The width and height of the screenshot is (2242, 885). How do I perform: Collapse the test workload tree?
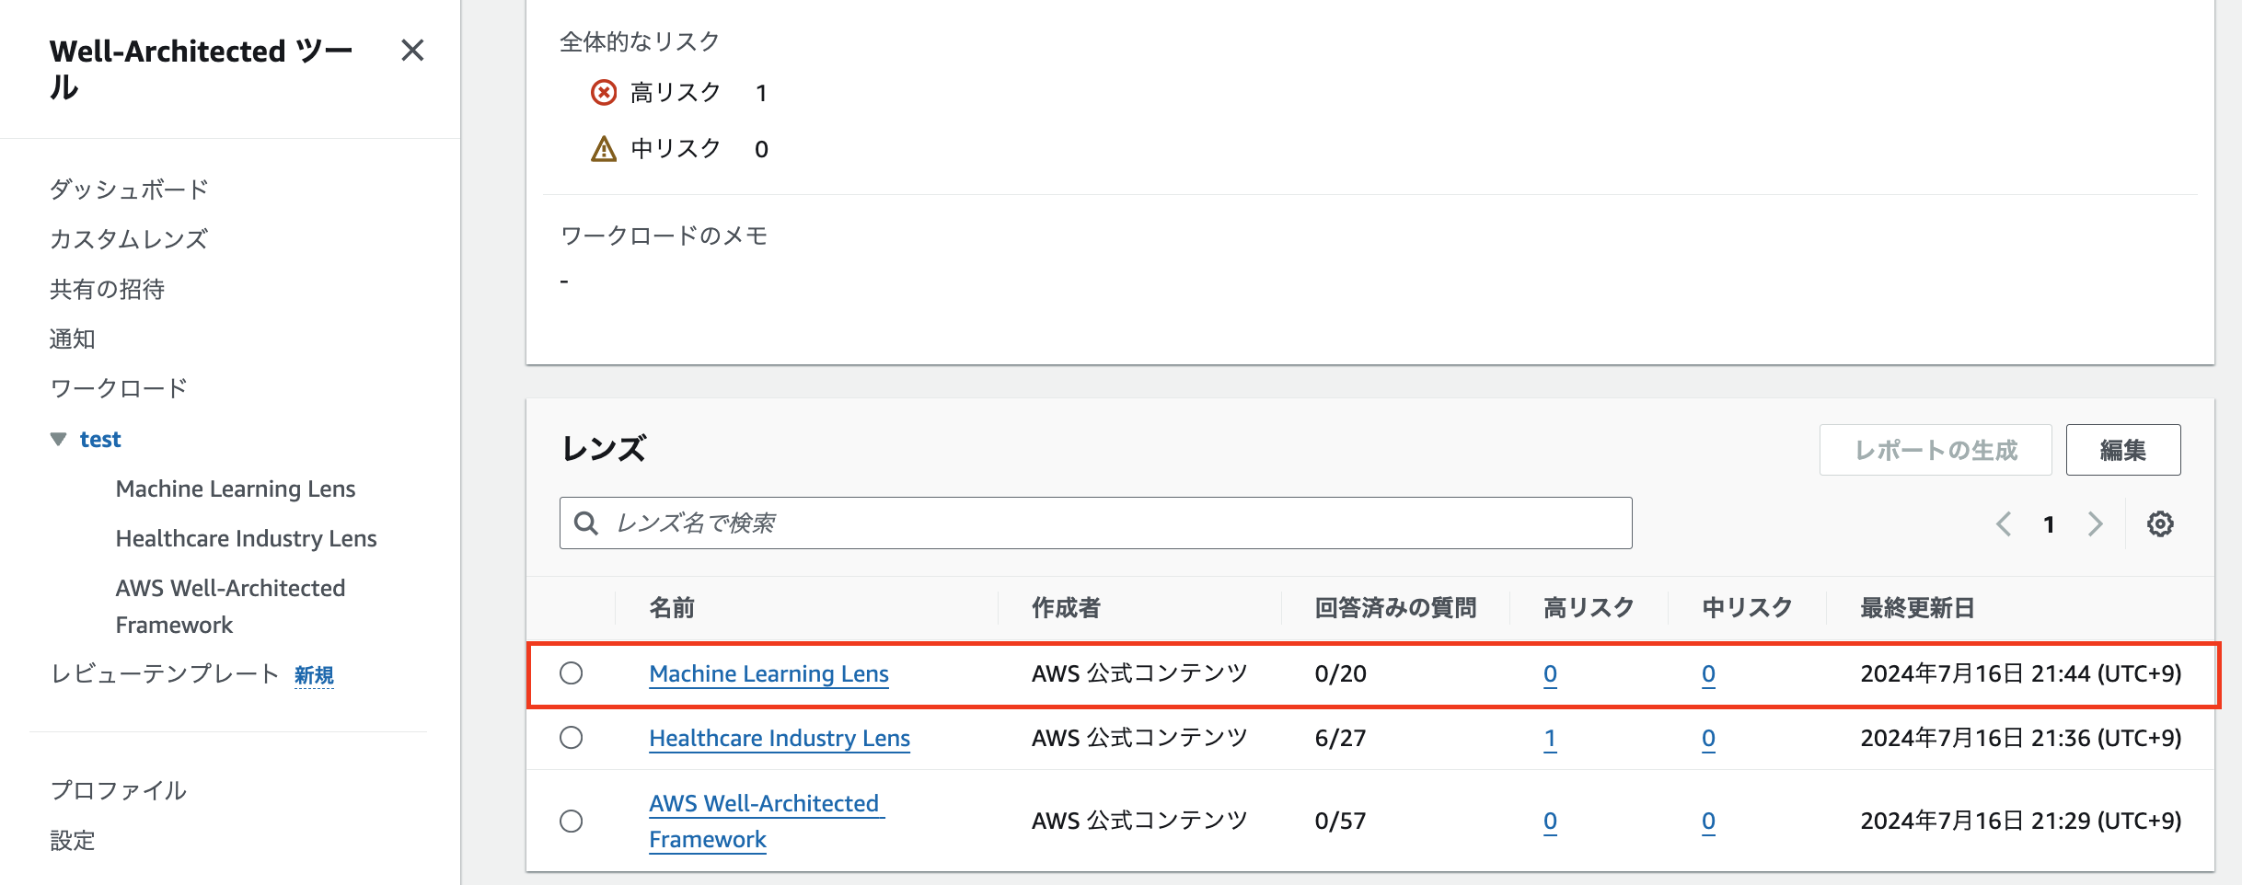point(58,440)
